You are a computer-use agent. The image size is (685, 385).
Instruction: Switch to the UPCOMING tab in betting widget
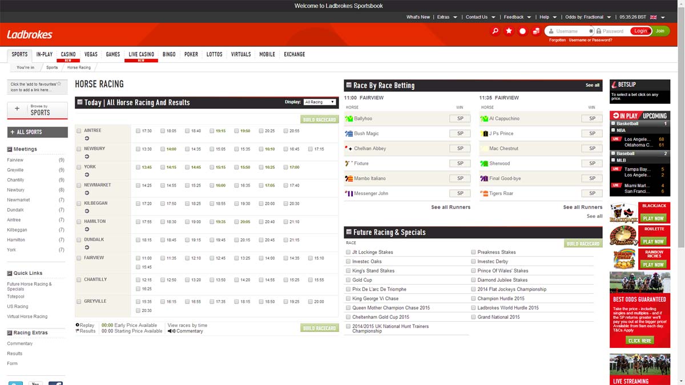[655, 116]
